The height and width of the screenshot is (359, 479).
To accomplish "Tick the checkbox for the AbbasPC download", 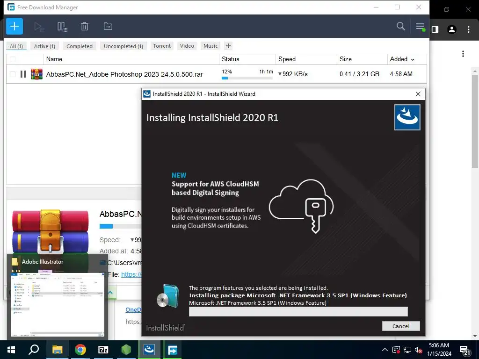I will [x=13, y=74].
